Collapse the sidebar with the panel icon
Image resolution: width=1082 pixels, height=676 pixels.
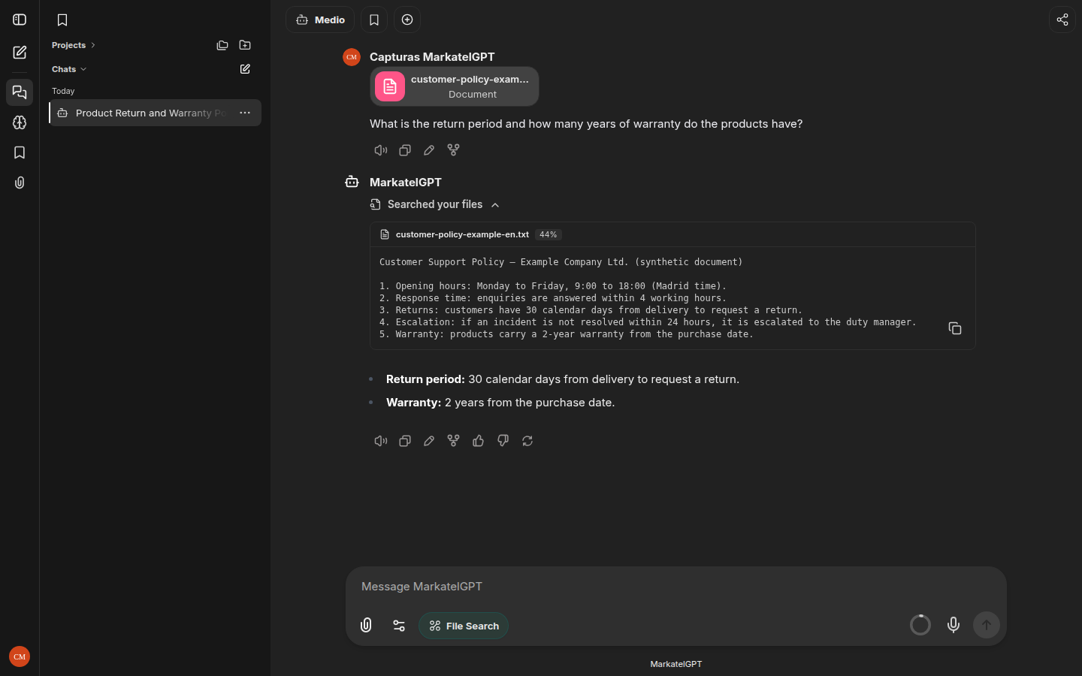20,20
